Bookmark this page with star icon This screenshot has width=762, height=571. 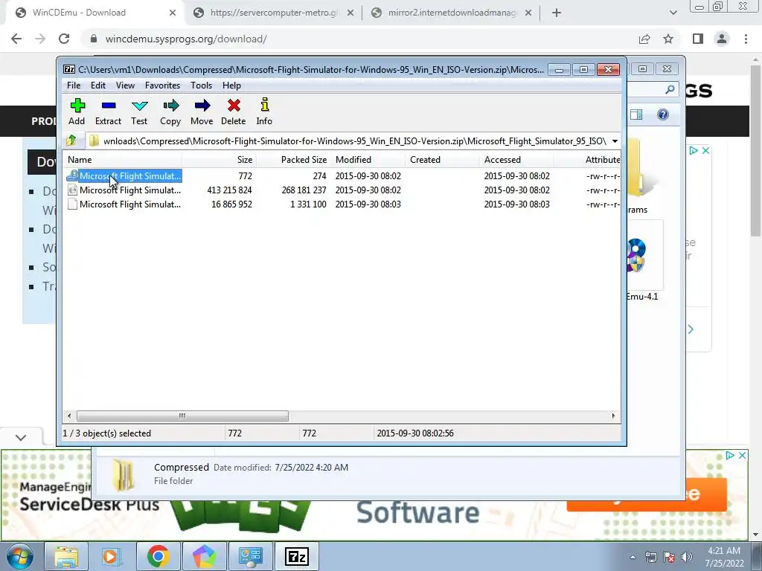click(x=668, y=39)
